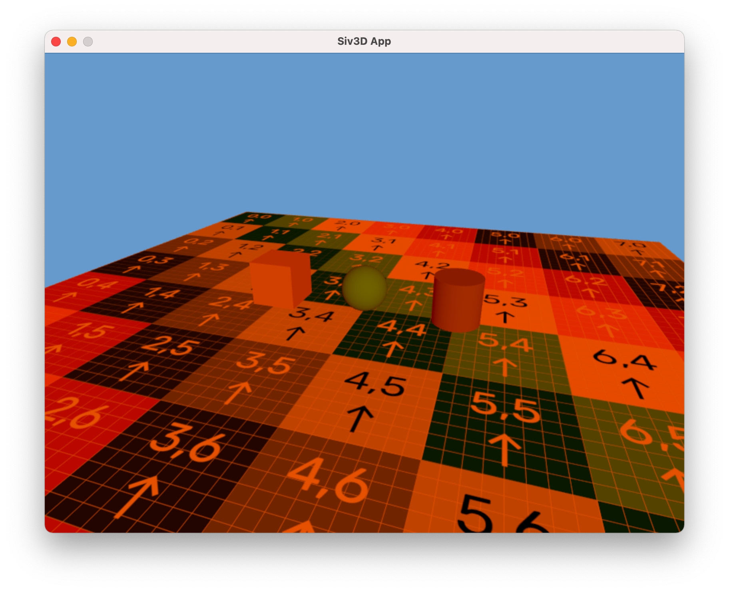
Task: Click the arrow under label 4,5
Action: point(359,418)
